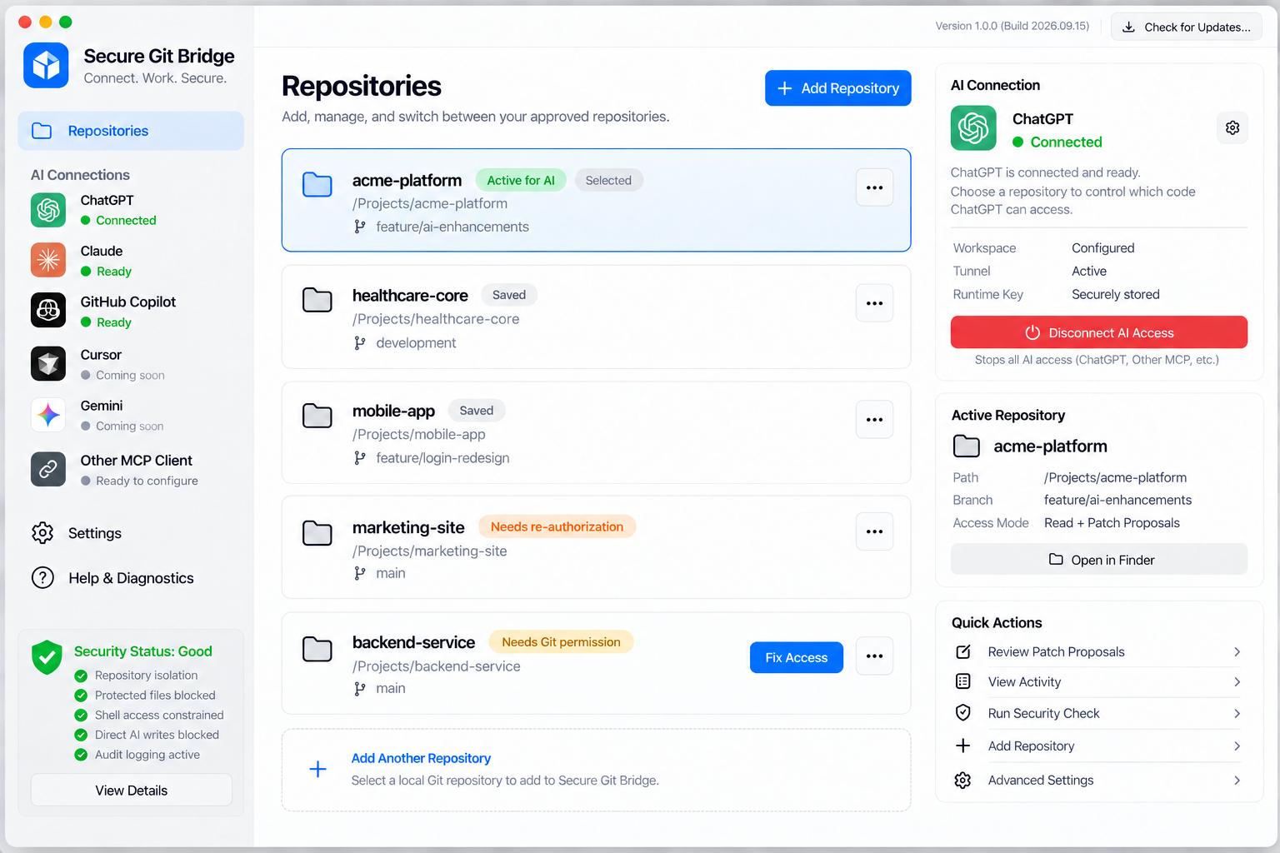This screenshot has width=1280, height=853.
Task: Open the more options menu for marketing-site
Action: [874, 531]
